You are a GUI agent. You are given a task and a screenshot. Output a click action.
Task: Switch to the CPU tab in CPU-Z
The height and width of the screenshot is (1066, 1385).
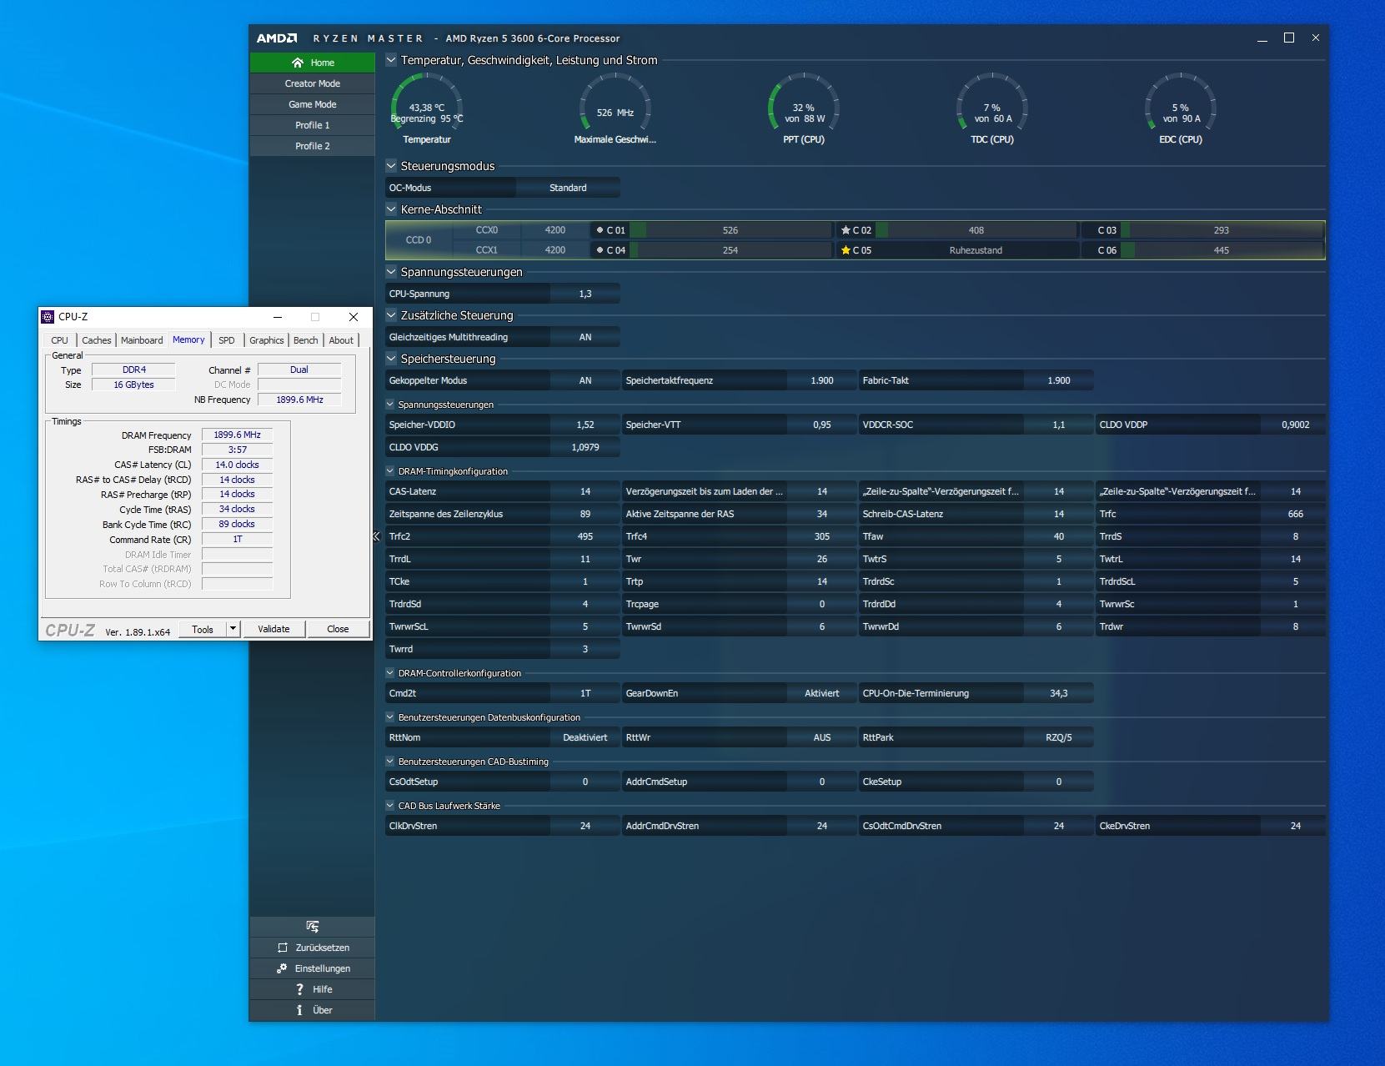[x=60, y=340]
